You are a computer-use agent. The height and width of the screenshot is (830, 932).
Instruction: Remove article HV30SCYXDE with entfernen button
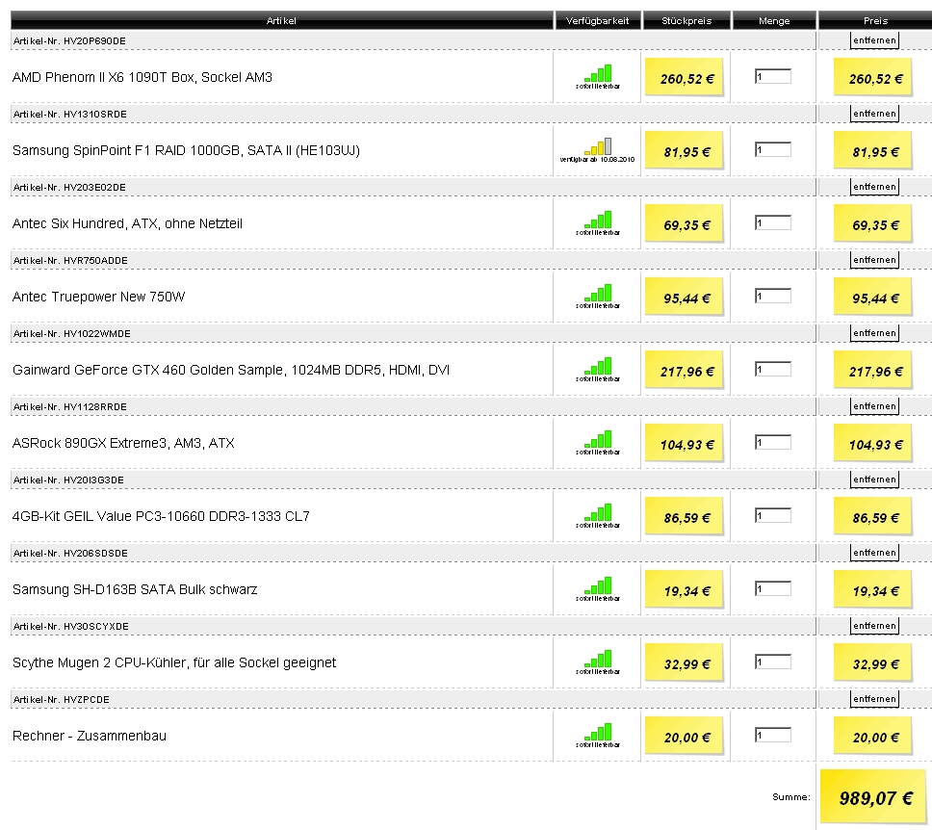pos(874,626)
